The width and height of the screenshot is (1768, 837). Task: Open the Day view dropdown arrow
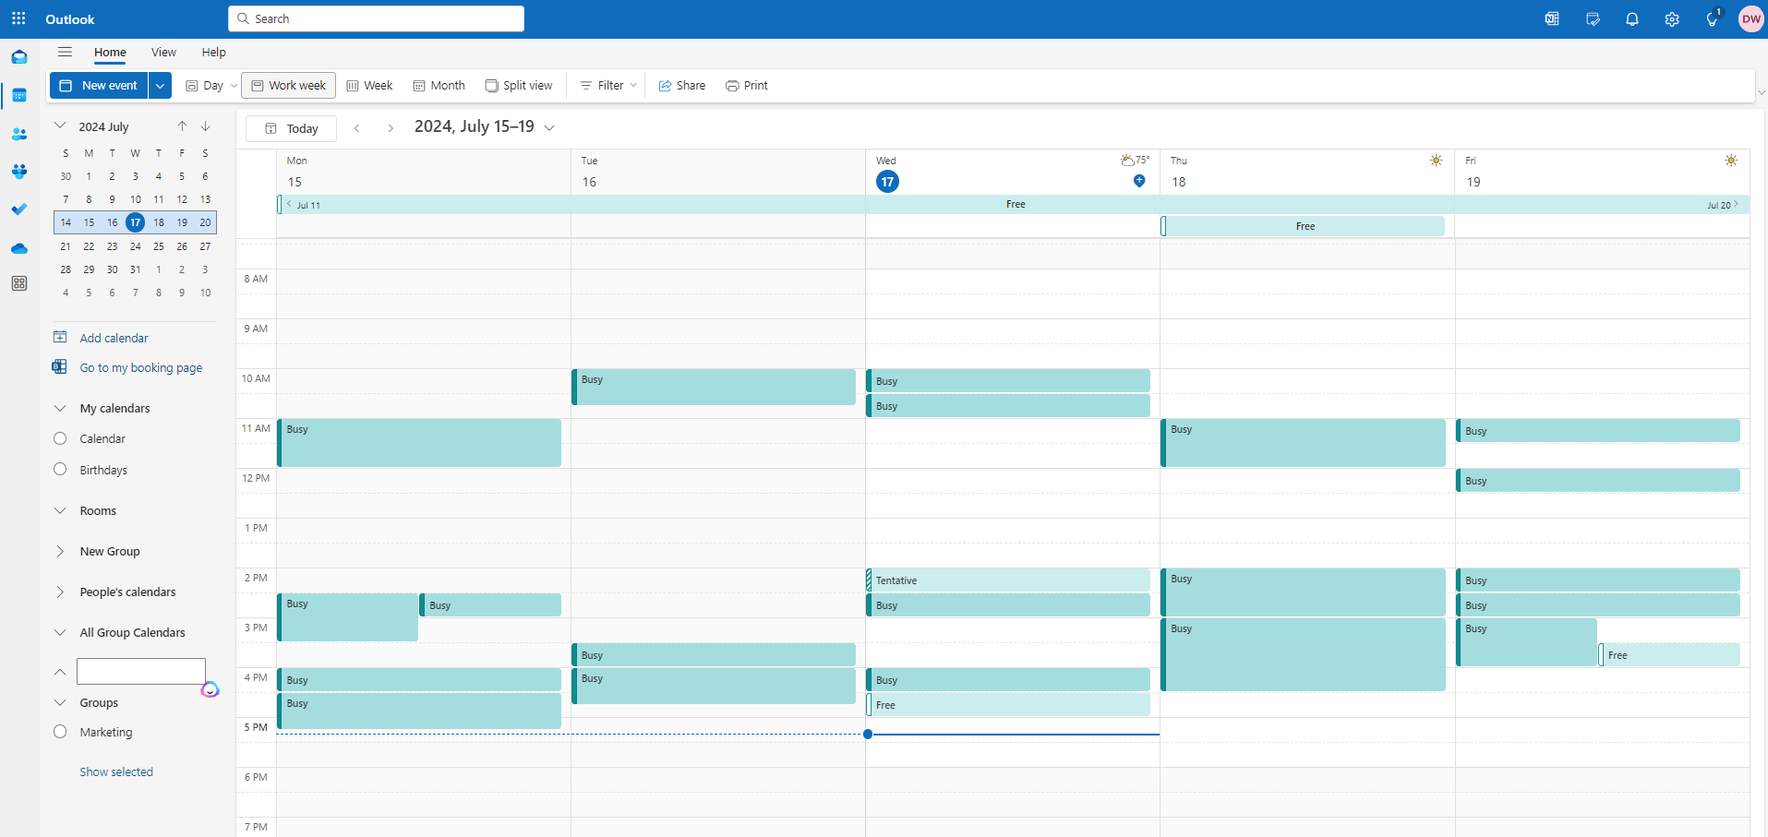tap(234, 85)
